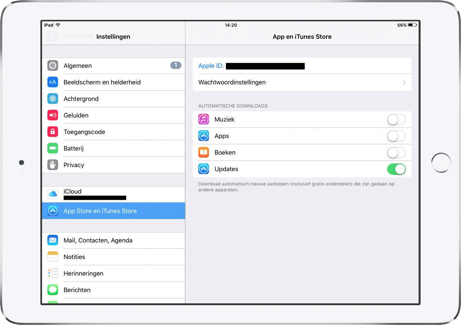Open Algemeen settings
Viewport: 461px width, 325px height.
[x=113, y=66]
